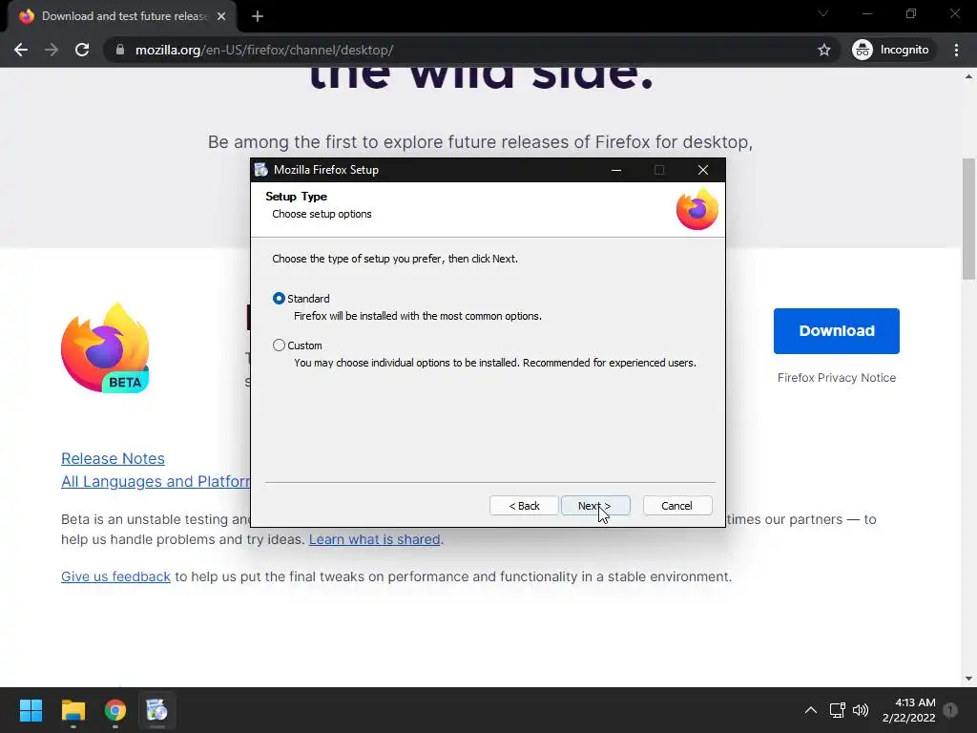View site information via the lock icon

[120, 50]
